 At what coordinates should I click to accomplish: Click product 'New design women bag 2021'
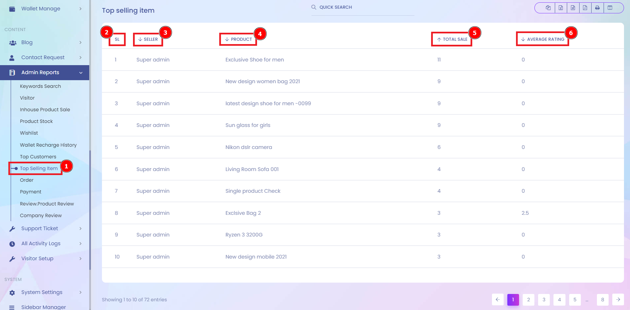click(x=262, y=82)
